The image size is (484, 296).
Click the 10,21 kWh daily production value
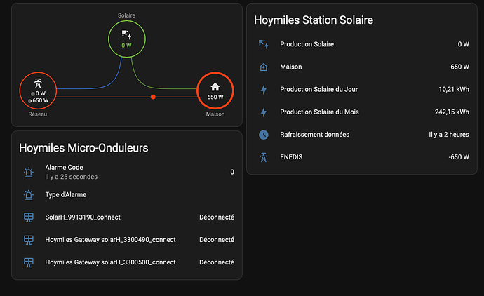[454, 90]
